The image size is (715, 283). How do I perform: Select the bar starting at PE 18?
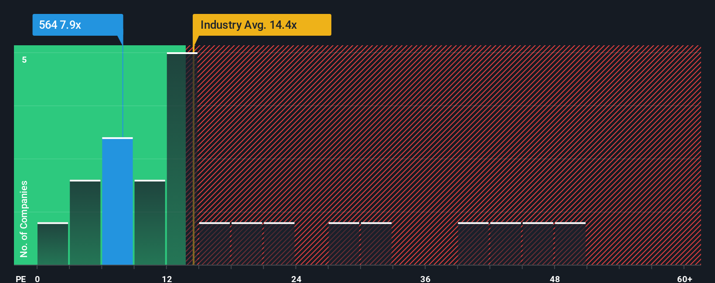click(247, 244)
